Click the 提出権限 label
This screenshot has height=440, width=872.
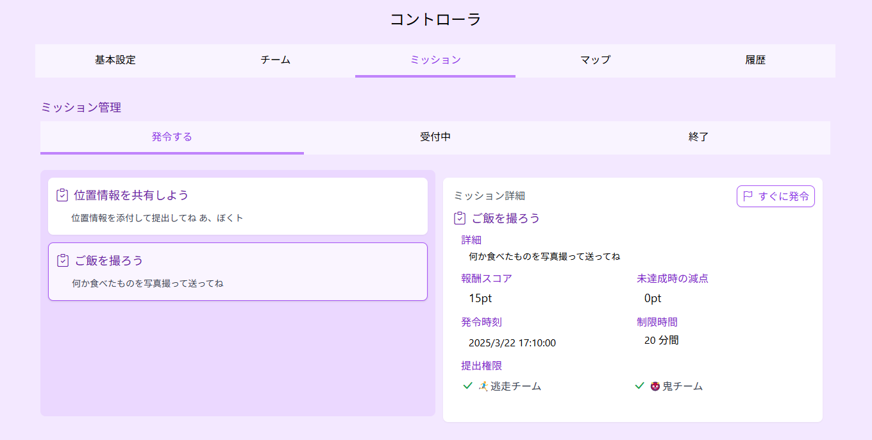pyautogui.click(x=482, y=366)
